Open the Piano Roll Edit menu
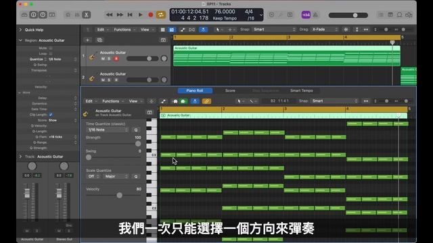The width and height of the screenshot is (433, 243). (x=91, y=101)
